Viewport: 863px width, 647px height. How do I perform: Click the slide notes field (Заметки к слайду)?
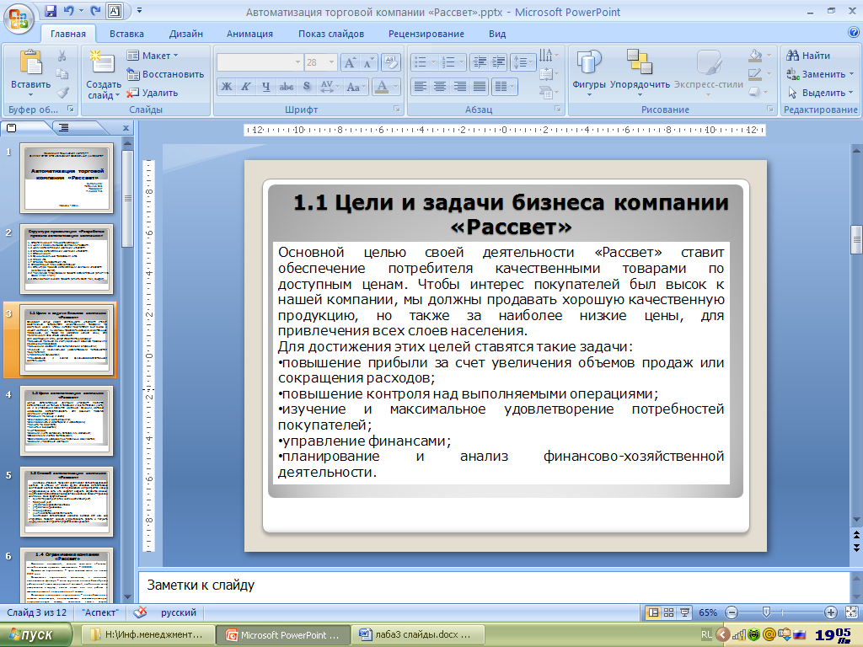(x=494, y=586)
